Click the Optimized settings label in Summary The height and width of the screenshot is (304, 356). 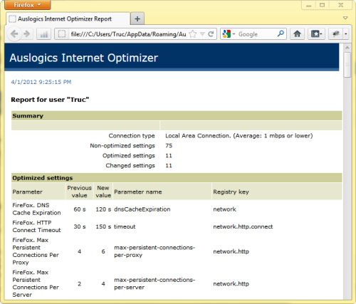[x=129, y=155]
